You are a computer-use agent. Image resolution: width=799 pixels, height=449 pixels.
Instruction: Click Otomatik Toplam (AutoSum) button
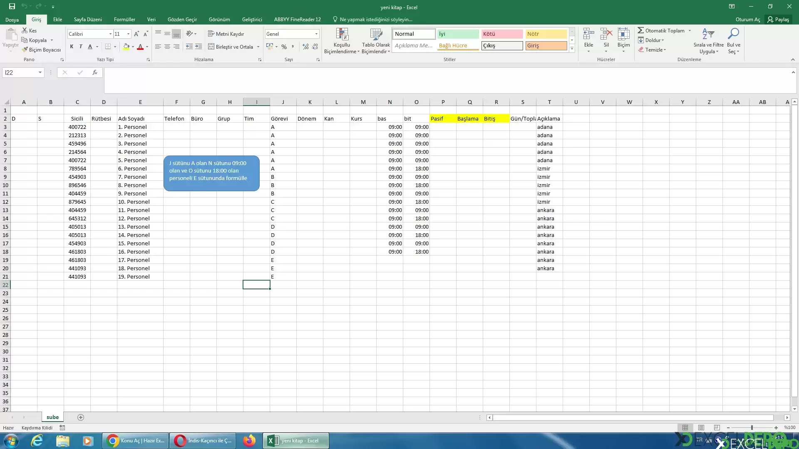[x=661, y=30]
